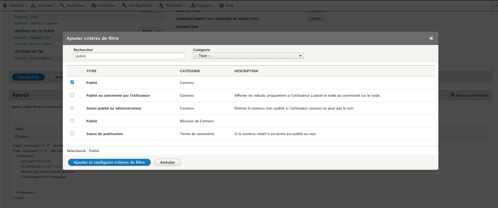498x208 pixels.
Task: Close the Ajouter critères de filtre dialog
Action: [x=431, y=38]
